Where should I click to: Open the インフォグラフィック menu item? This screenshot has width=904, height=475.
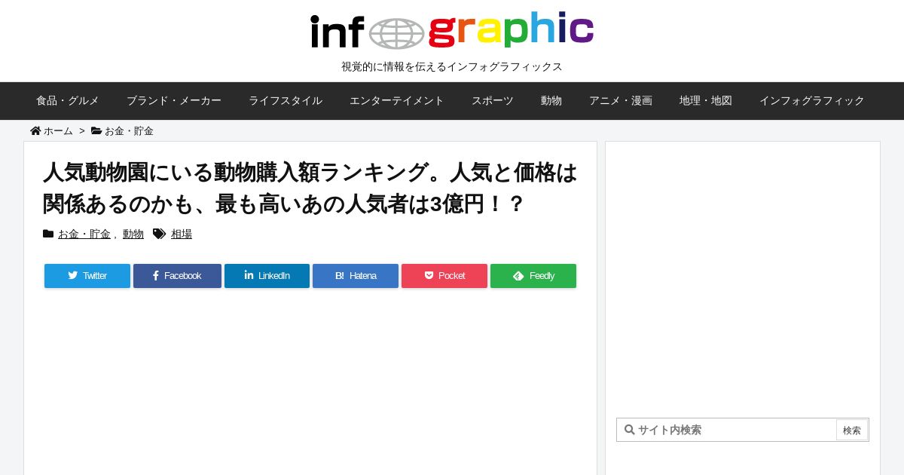[812, 100]
